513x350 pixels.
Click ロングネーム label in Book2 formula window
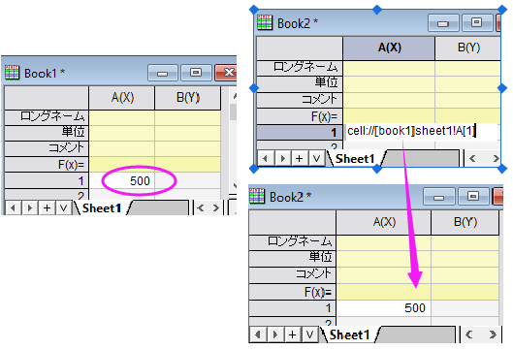pyautogui.click(x=299, y=68)
